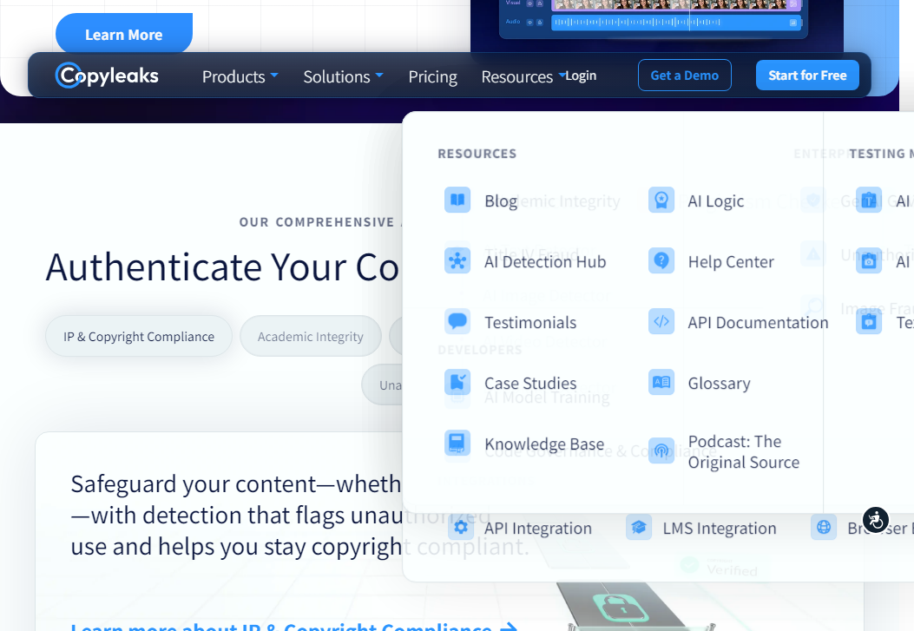Viewport: 914px width, 631px height.
Task: Click the globe browser icon
Action: (x=824, y=528)
